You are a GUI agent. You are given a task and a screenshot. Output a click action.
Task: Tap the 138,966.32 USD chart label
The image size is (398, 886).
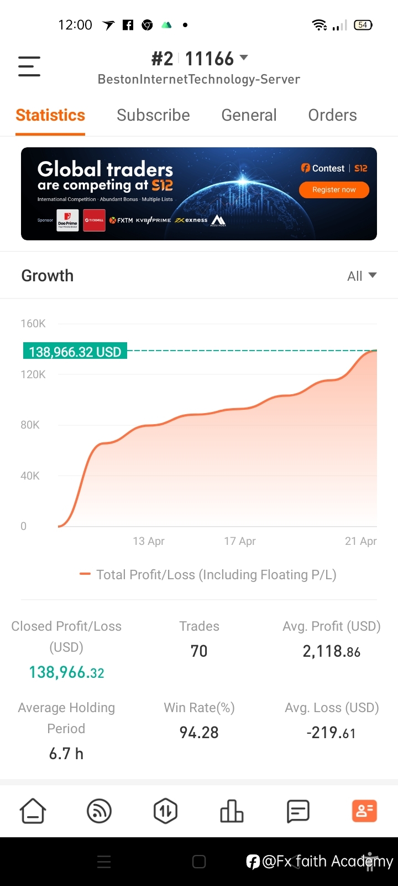click(x=75, y=352)
